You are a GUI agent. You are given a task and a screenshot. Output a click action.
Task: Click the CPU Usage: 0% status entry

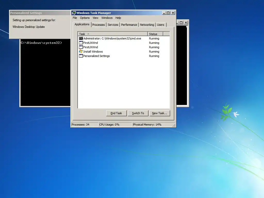[115, 125]
